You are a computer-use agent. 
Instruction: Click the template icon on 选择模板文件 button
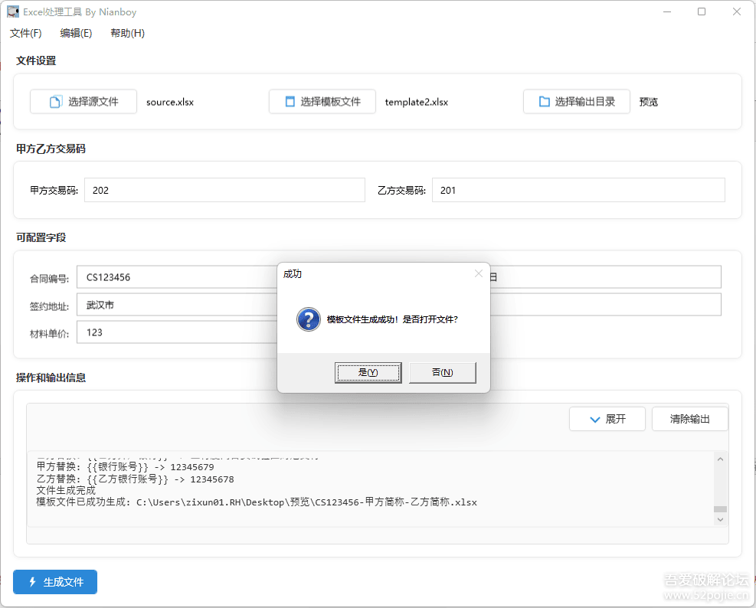(x=290, y=102)
